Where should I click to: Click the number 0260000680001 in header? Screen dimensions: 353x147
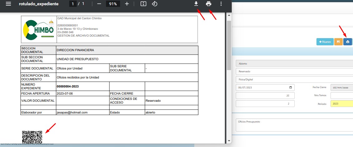[68, 25]
